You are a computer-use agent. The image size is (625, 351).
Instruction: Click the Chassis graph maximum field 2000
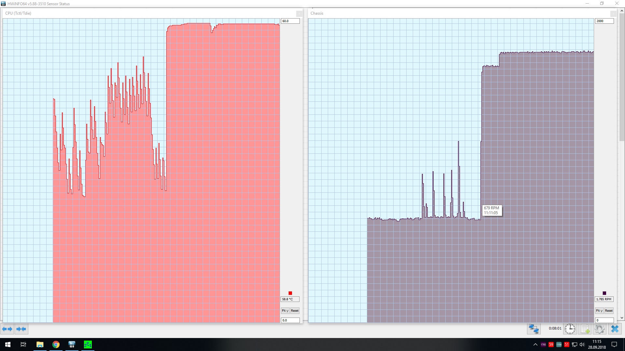604,21
